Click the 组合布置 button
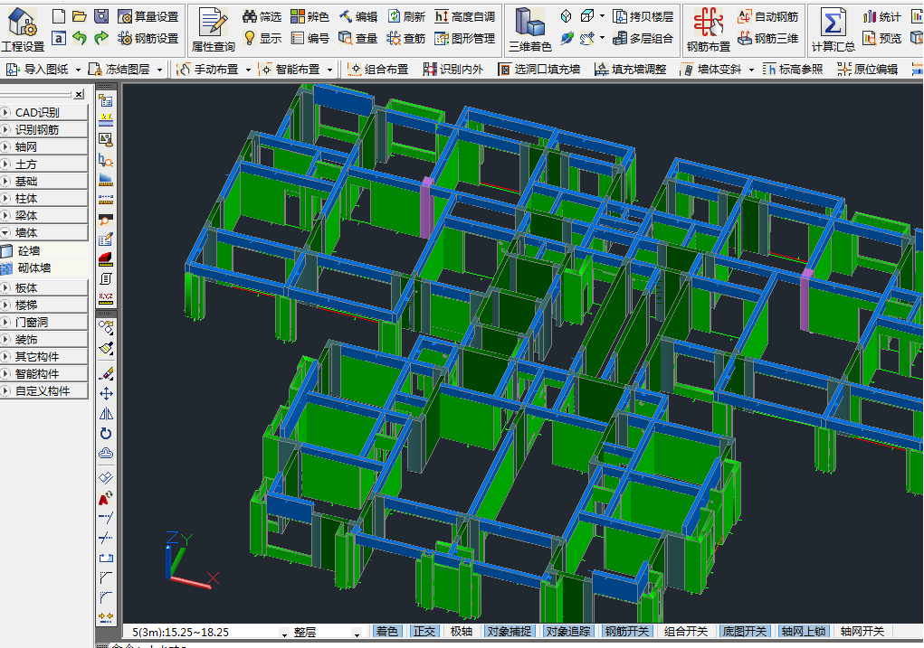 [378, 70]
